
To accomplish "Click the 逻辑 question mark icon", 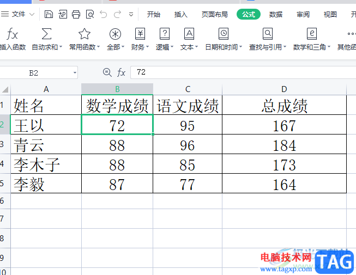I will (165, 34).
